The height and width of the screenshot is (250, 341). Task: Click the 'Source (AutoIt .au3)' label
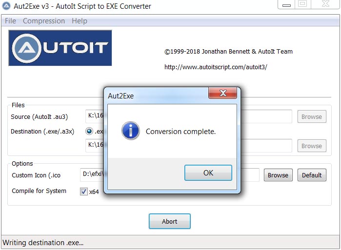pos(40,116)
